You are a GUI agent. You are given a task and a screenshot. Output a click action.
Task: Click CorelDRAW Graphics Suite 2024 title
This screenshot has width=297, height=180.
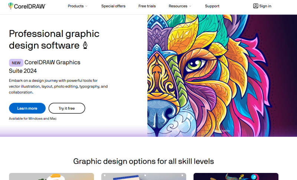[45, 67]
